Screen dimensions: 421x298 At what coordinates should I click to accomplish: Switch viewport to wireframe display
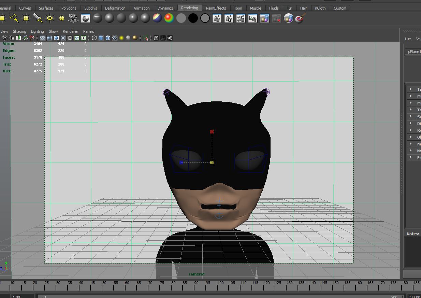pos(94,38)
